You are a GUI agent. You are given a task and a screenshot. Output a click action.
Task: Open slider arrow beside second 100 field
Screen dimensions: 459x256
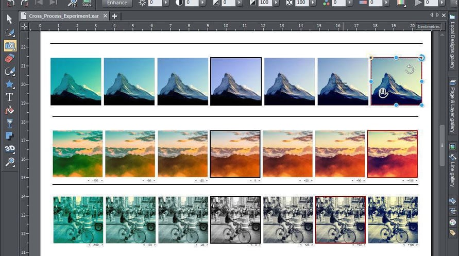tap(313, 3)
